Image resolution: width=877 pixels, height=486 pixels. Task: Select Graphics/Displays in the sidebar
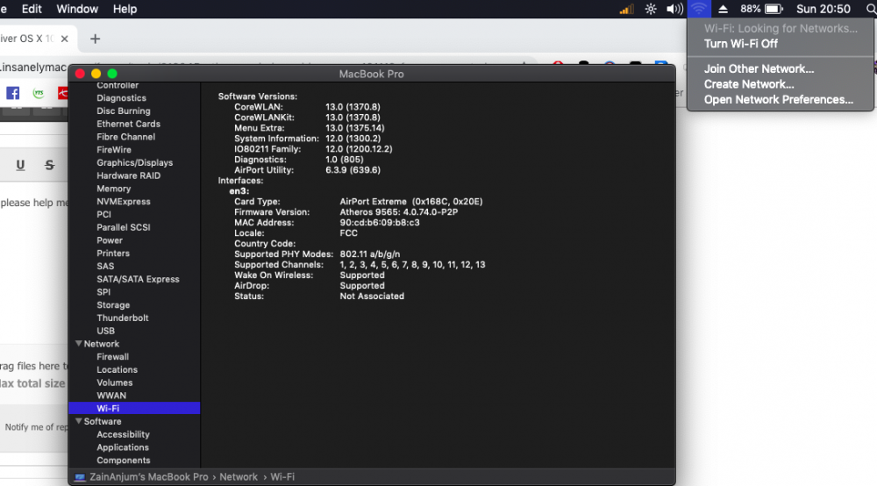135,162
